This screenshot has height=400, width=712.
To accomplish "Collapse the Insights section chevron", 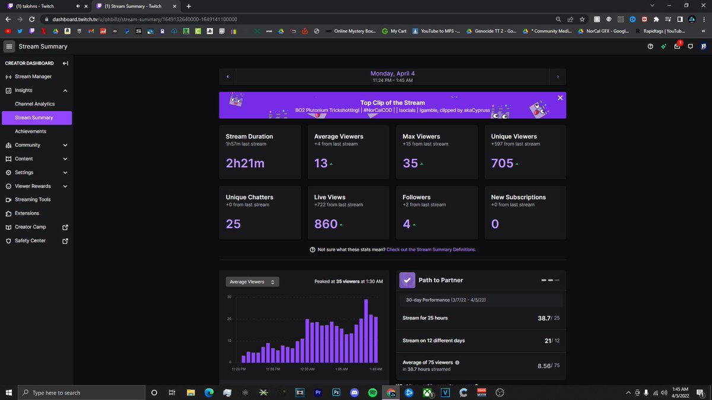I will (x=65, y=91).
